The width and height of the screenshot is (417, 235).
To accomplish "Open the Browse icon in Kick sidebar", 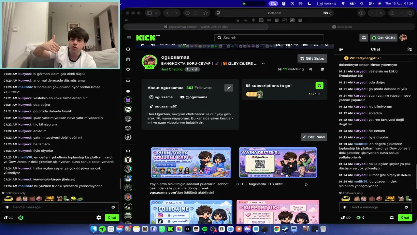I will pos(128,59).
